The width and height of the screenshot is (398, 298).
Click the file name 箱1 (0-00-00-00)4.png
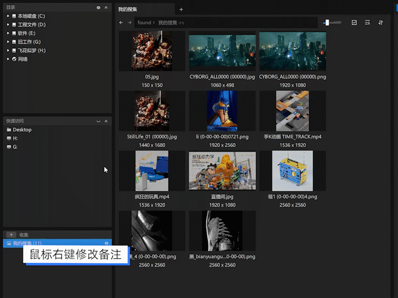click(x=293, y=197)
